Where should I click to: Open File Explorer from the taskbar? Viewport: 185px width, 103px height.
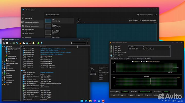(x=90, y=101)
